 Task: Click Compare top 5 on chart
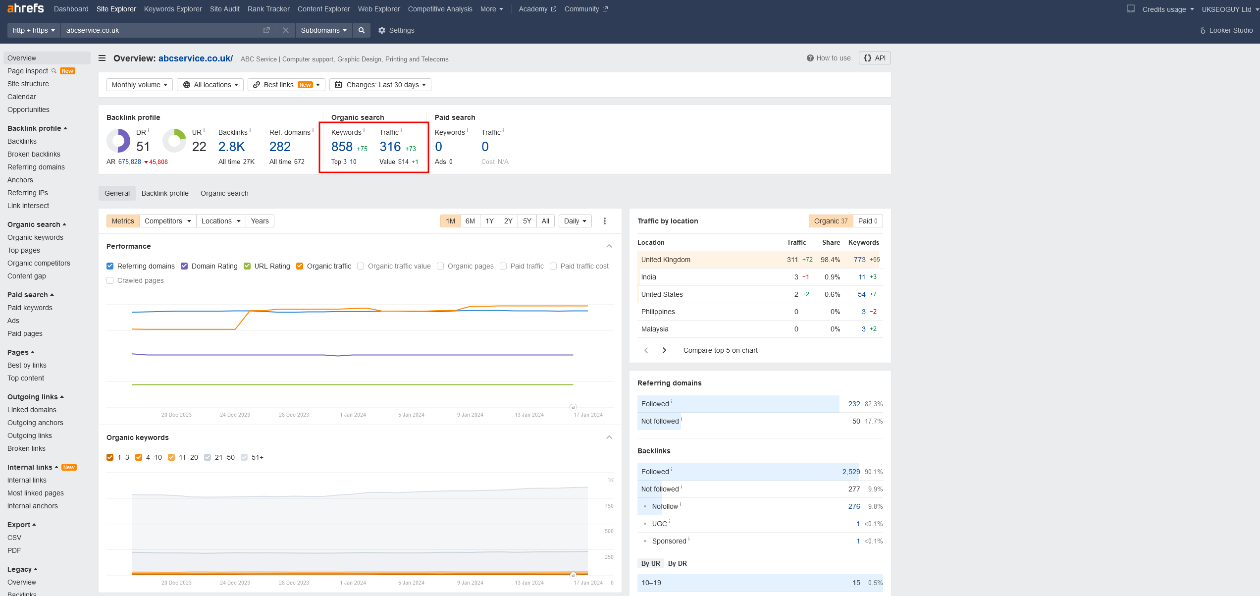720,350
